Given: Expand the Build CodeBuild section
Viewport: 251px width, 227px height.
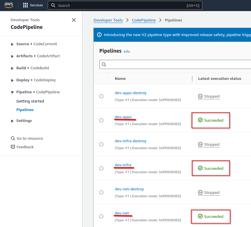Looking at the screenshot, I should 12,68.
